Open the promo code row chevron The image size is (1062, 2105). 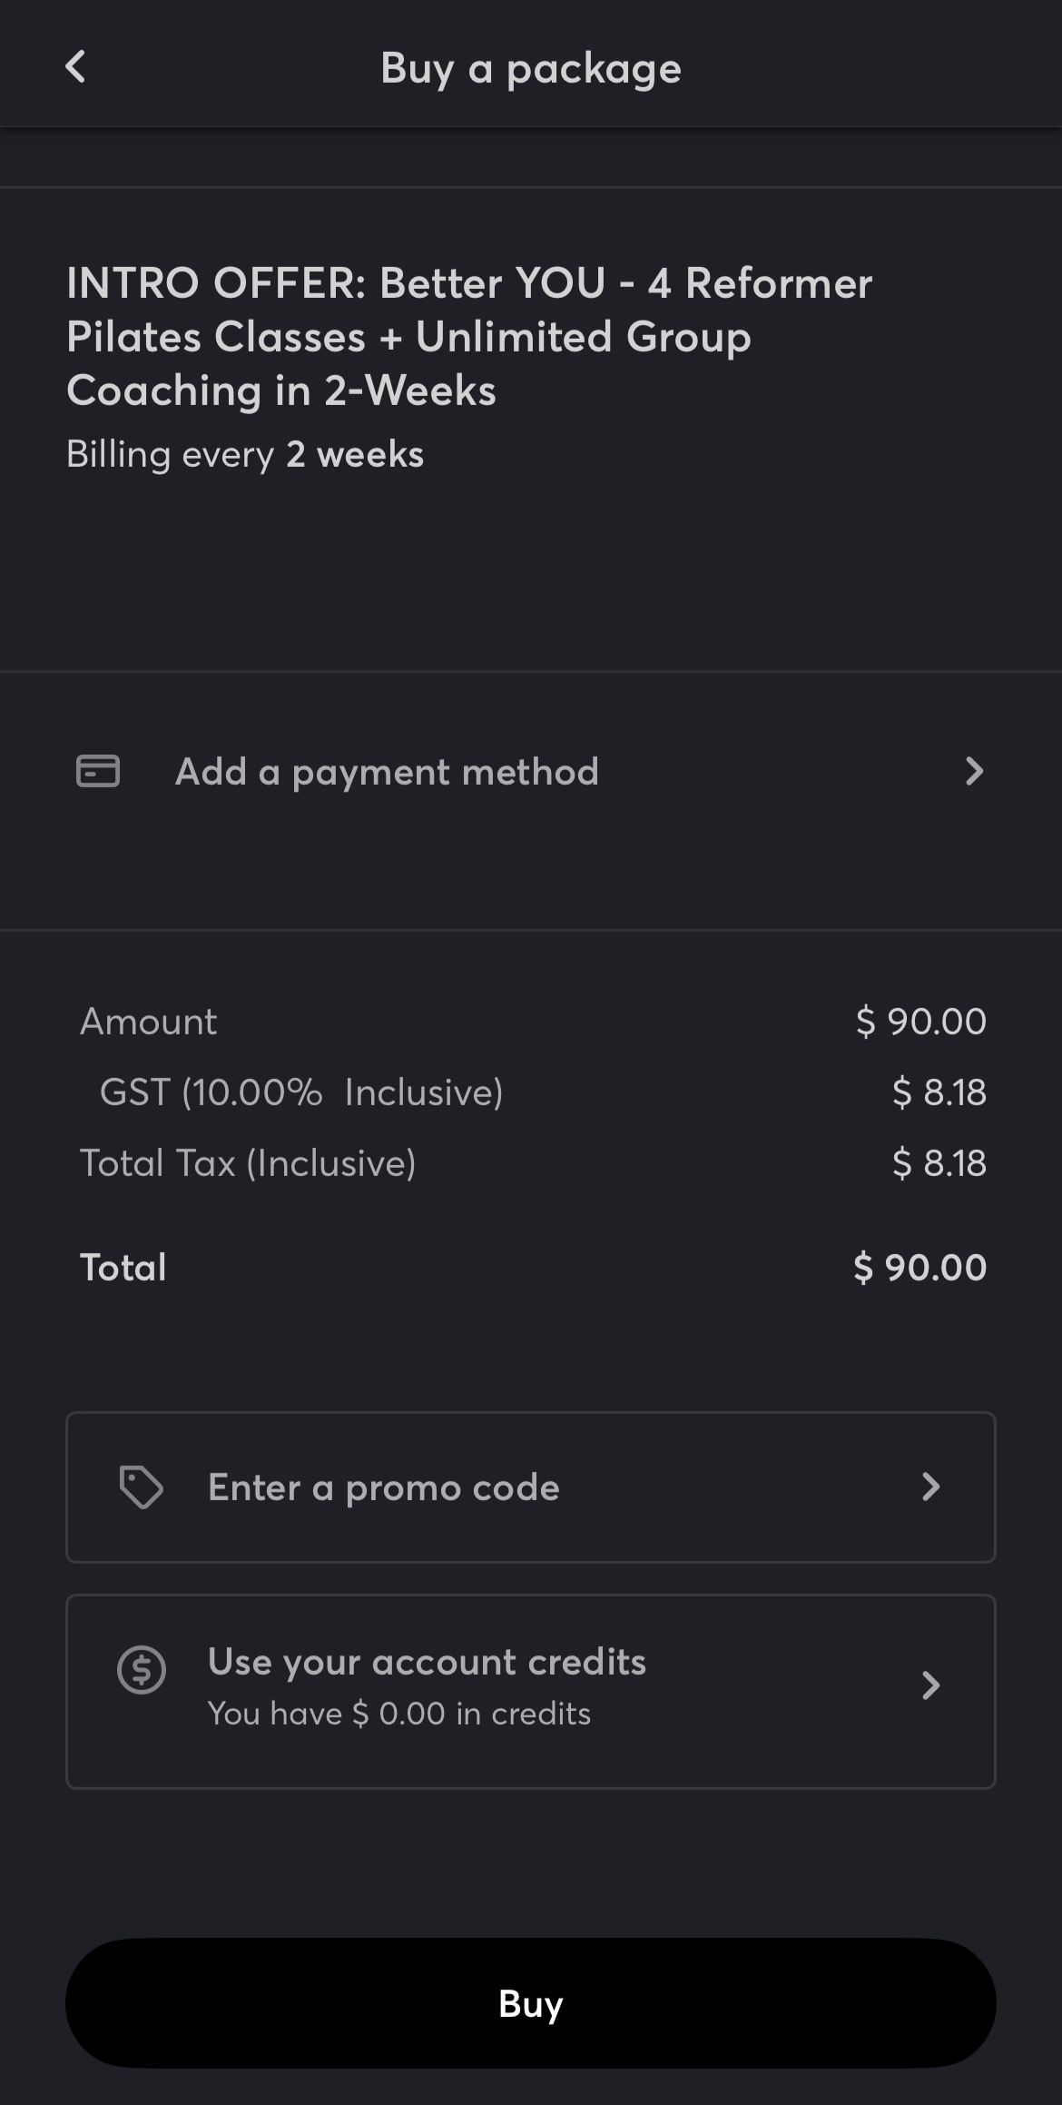tap(930, 1487)
